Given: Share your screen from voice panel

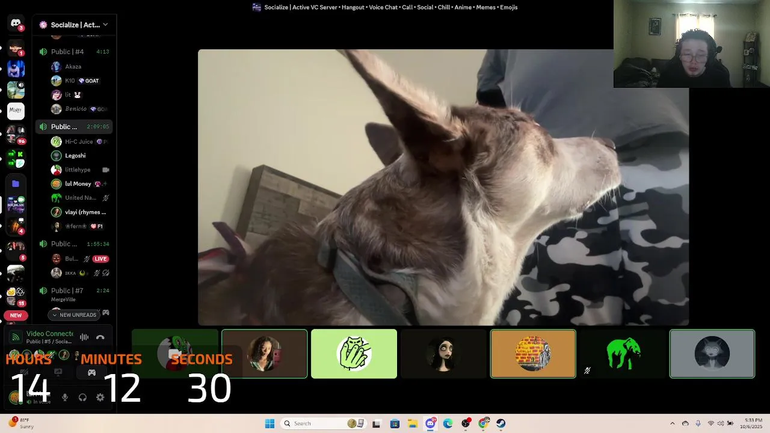Looking at the screenshot, I should pyautogui.click(x=58, y=373).
